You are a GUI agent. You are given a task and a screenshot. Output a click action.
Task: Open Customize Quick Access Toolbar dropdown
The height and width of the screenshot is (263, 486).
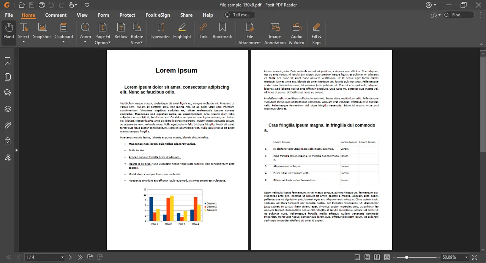coord(87,5)
